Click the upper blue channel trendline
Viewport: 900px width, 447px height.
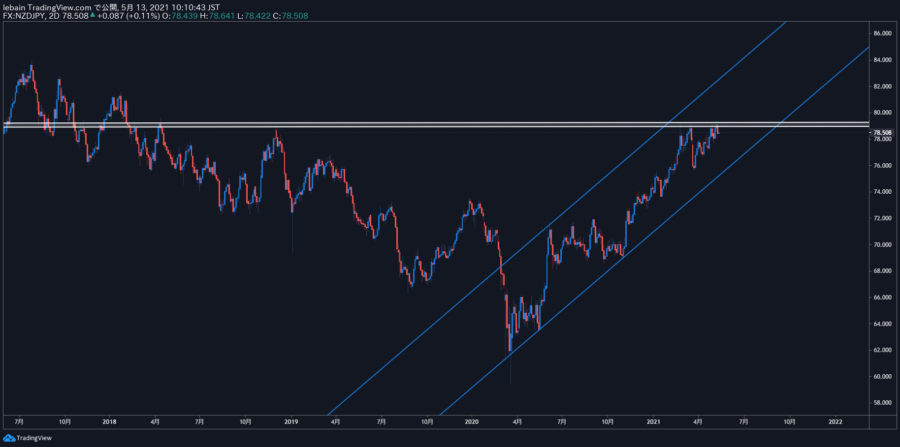[x=556, y=218]
